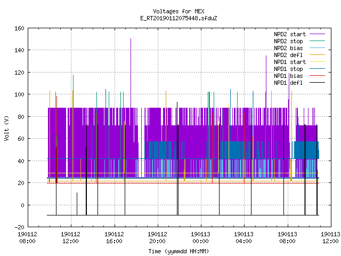Viewport: 341px width, 256px height.
Task: Click the purple NPD2 start legend line
Action: (317, 34)
